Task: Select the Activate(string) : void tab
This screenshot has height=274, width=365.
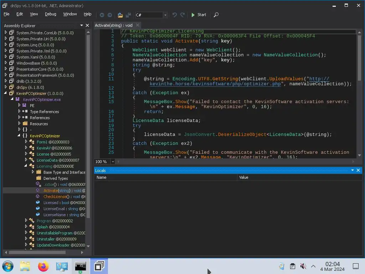Action: coord(114,25)
